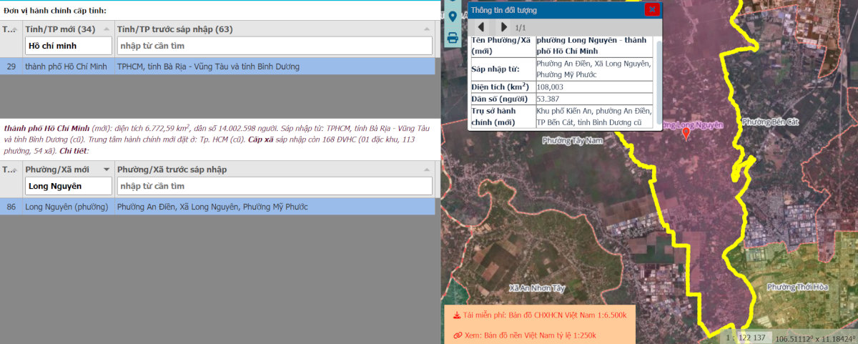Close the Thông tin đối tượng popup
Image resolution: width=858 pixels, height=344 pixels.
point(651,9)
